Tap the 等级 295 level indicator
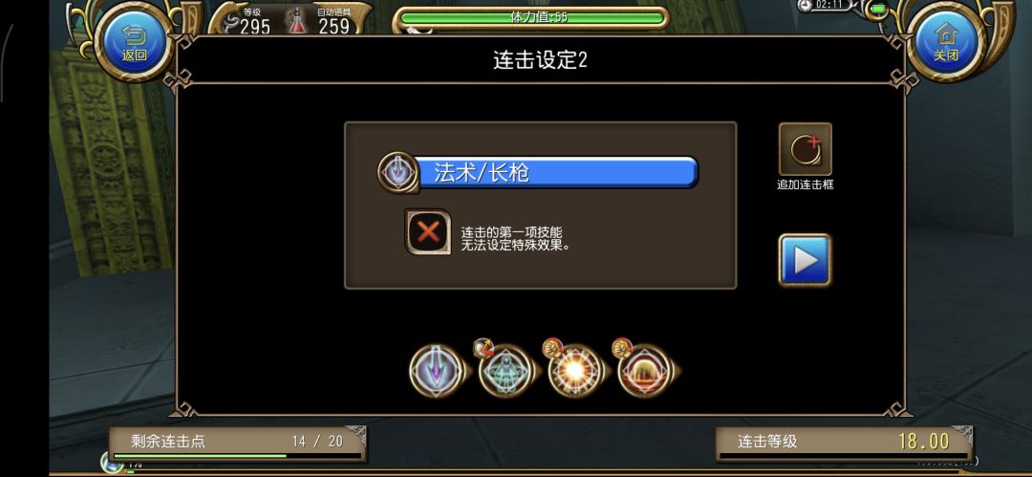The image size is (1032, 477). coord(250,21)
